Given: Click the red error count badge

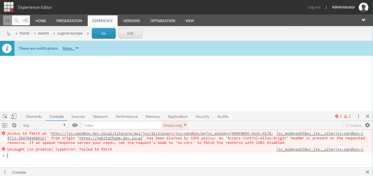Looking at the screenshot, I should tap(339, 116).
